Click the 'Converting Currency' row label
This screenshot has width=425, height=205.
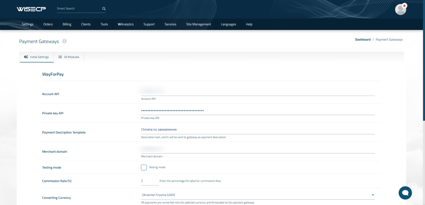(x=57, y=198)
